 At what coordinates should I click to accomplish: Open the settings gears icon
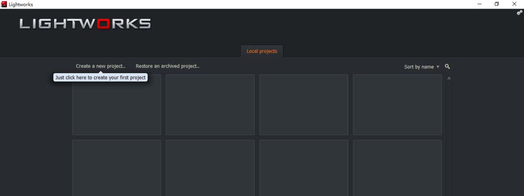[x=519, y=13]
